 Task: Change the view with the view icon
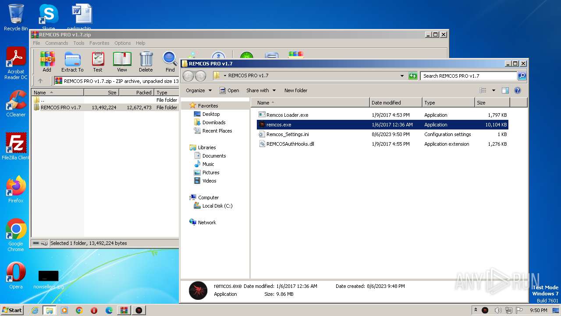[x=483, y=90]
